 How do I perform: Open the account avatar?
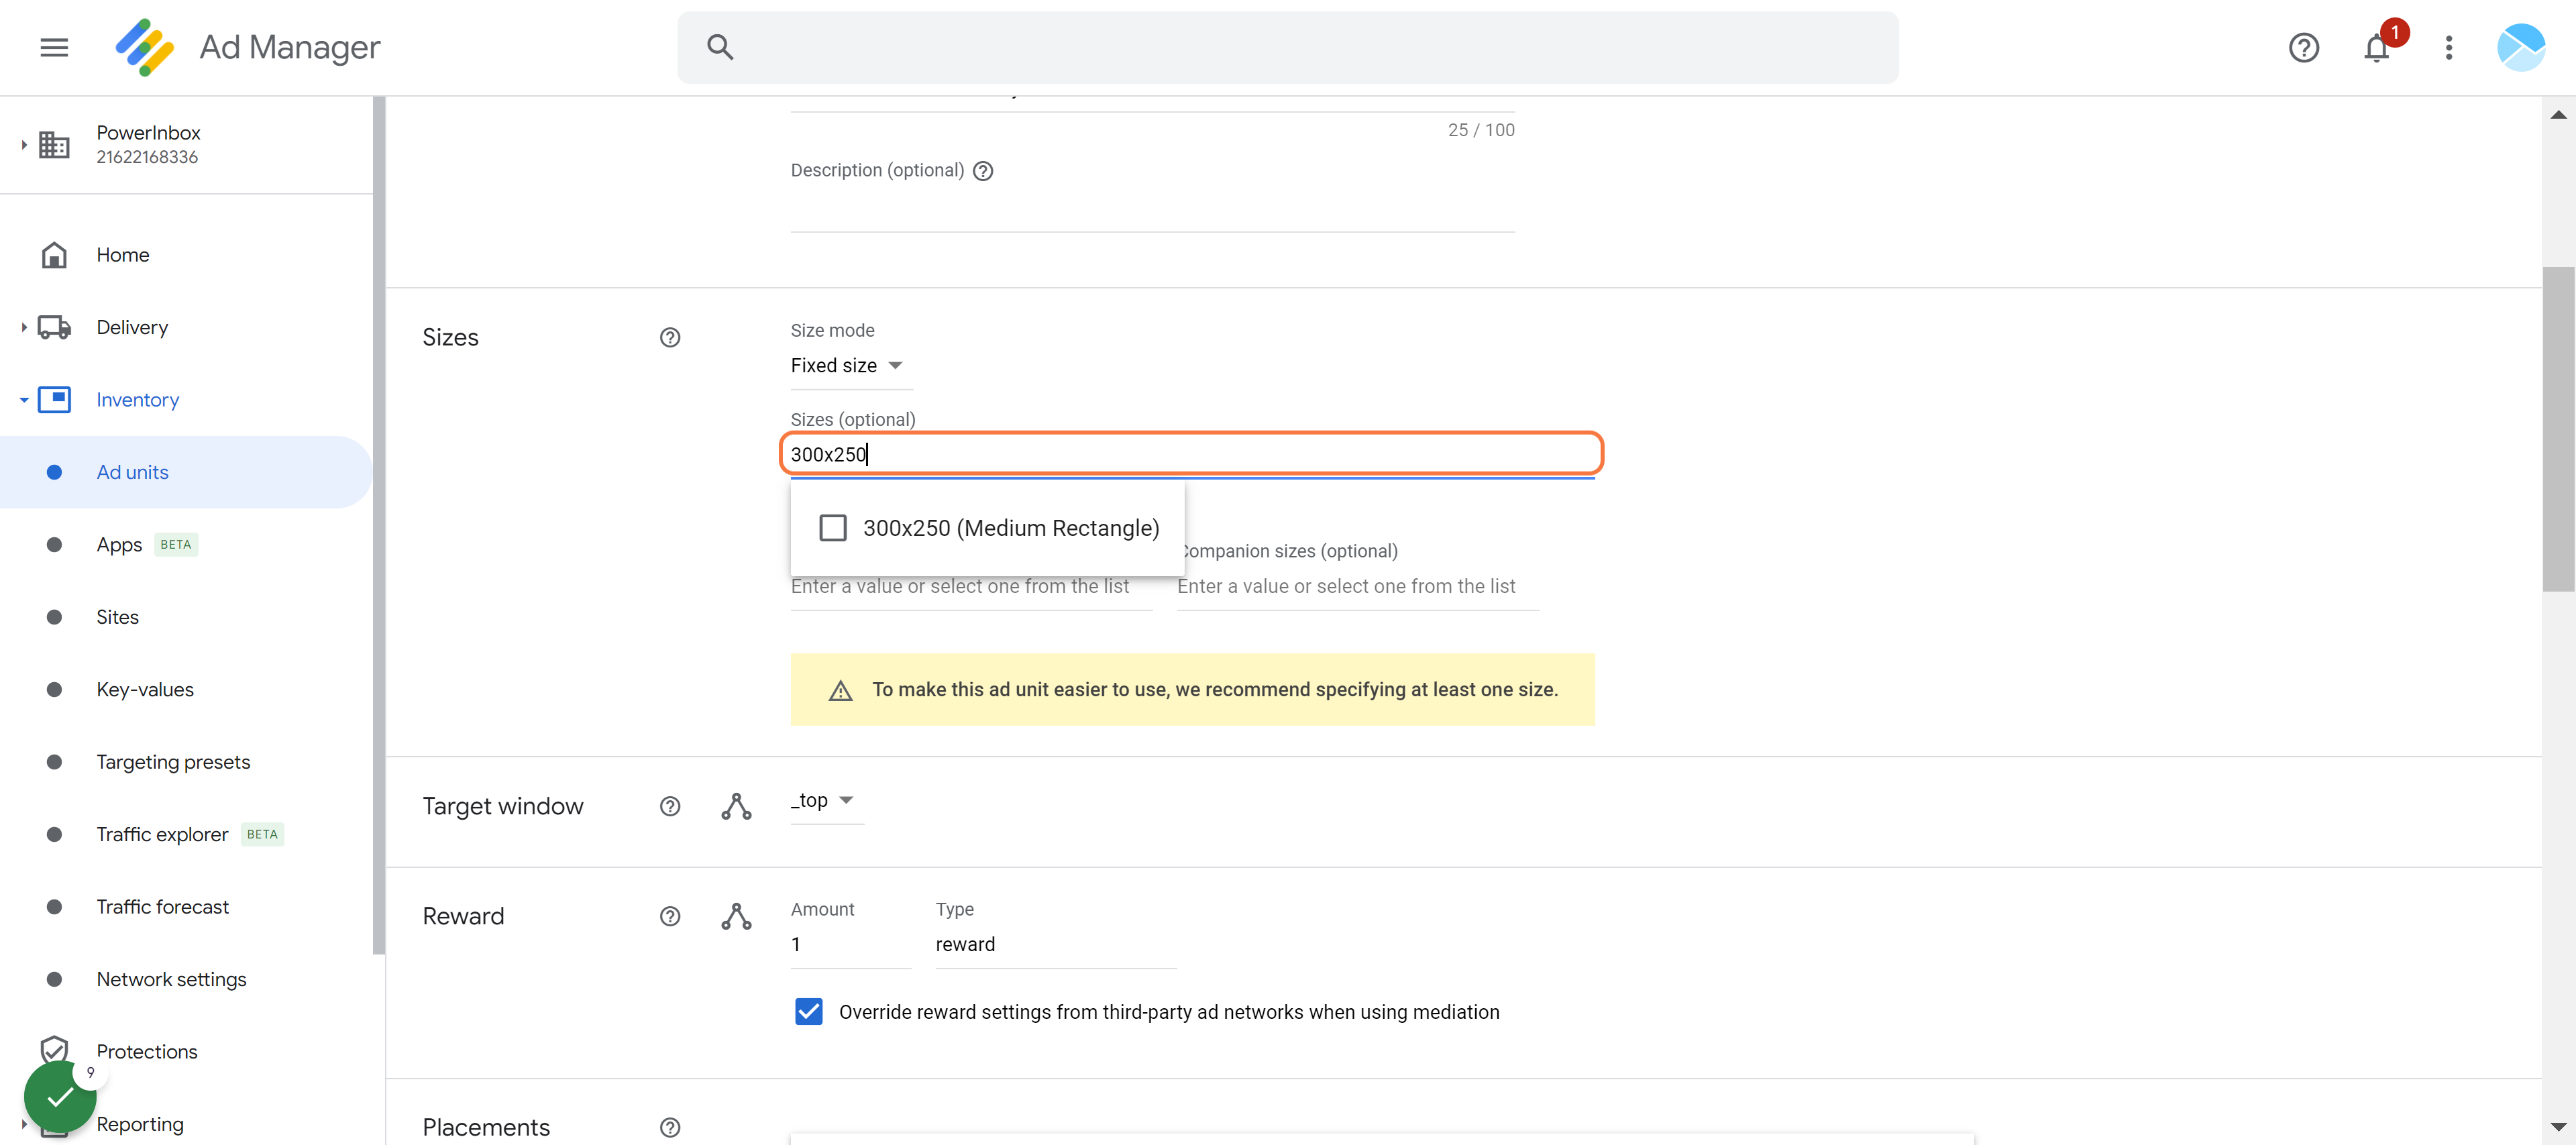(x=2520, y=47)
